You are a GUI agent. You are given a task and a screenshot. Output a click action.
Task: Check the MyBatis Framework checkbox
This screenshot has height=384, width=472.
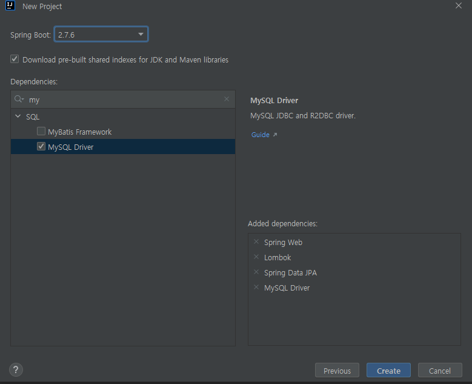[x=41, y=131]
